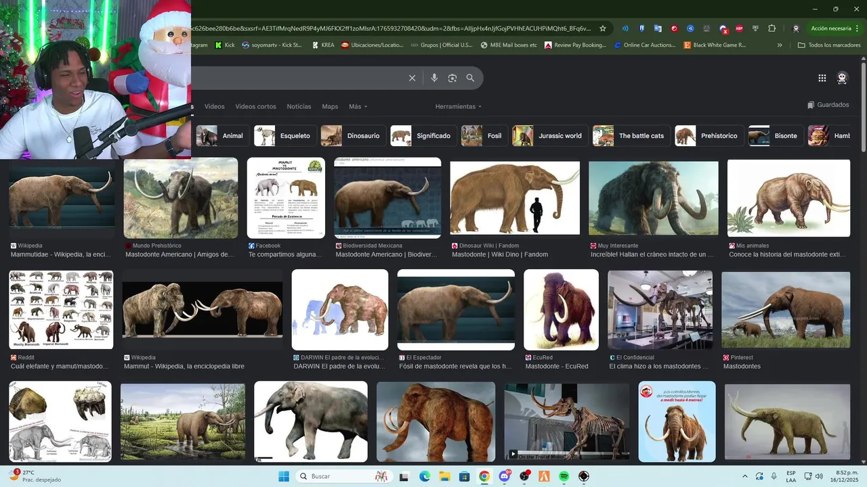Open Spotify from the taskbar
The width and height of the screenshot is (867, 487).
click(564, 476)
